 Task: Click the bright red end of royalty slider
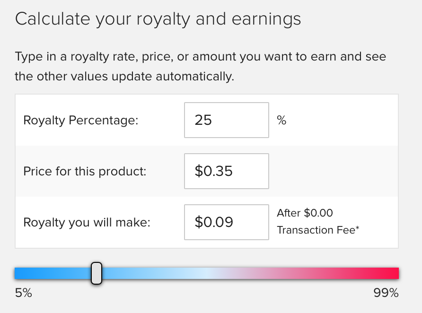390,273
